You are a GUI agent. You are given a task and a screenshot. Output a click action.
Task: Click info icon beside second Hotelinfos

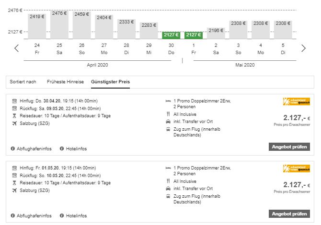62,215
